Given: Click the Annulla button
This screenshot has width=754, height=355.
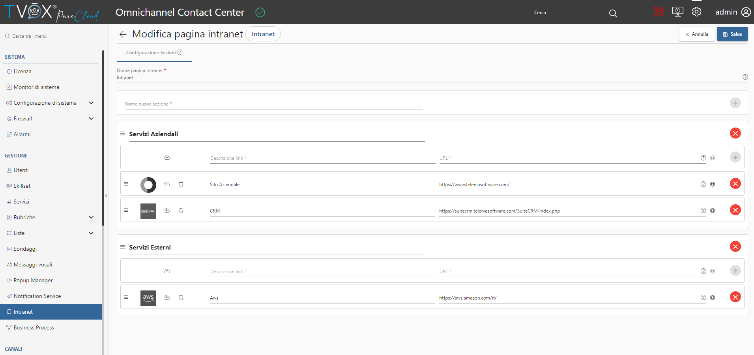Looking at the screenshot, I should [697, 34].
